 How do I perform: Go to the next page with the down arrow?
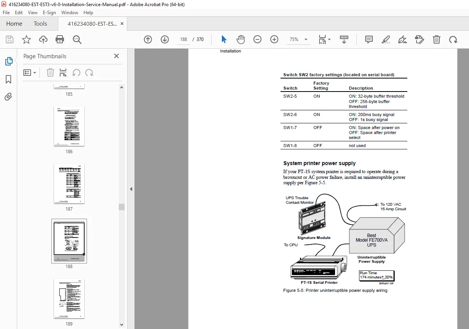[x=165, y=39]
